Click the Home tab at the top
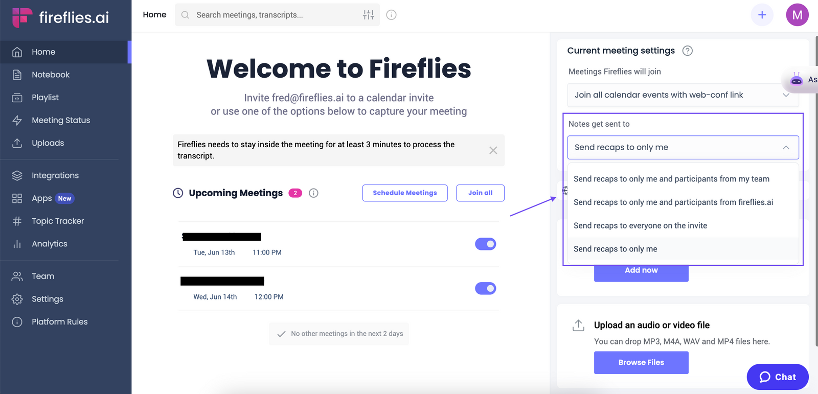The height and width of the screenshot is (394, 818). (154, 14)
